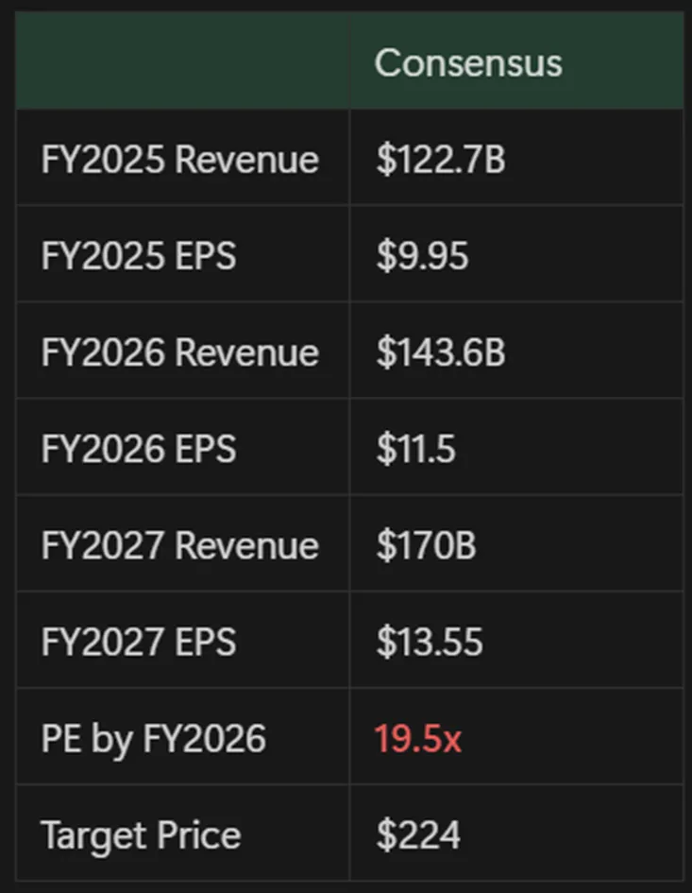Select the red 19.5x multiple value
Screen dimensions: 692x893
418,738
